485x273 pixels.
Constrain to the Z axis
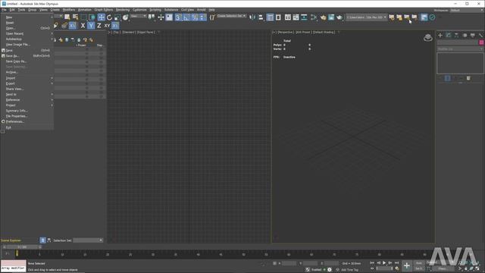99,26
